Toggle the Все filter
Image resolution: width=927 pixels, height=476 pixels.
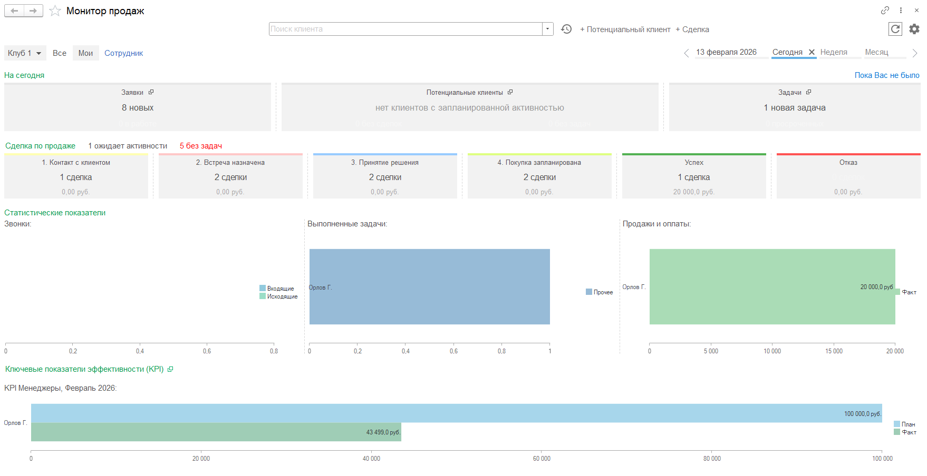pos(60,53)
